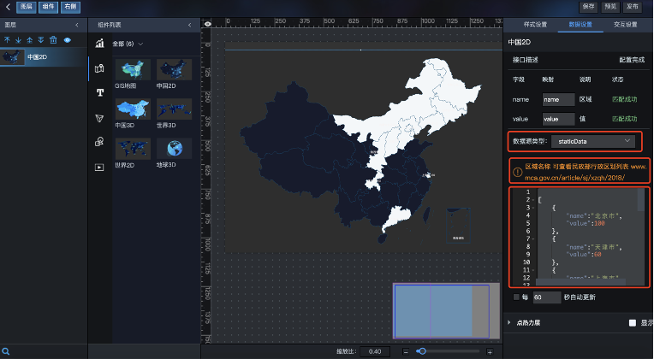654x359 pixels.
Task: Open the relation graph category icon
Action: 99,119
